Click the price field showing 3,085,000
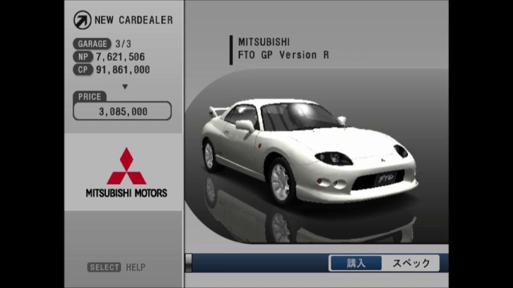 122,111
